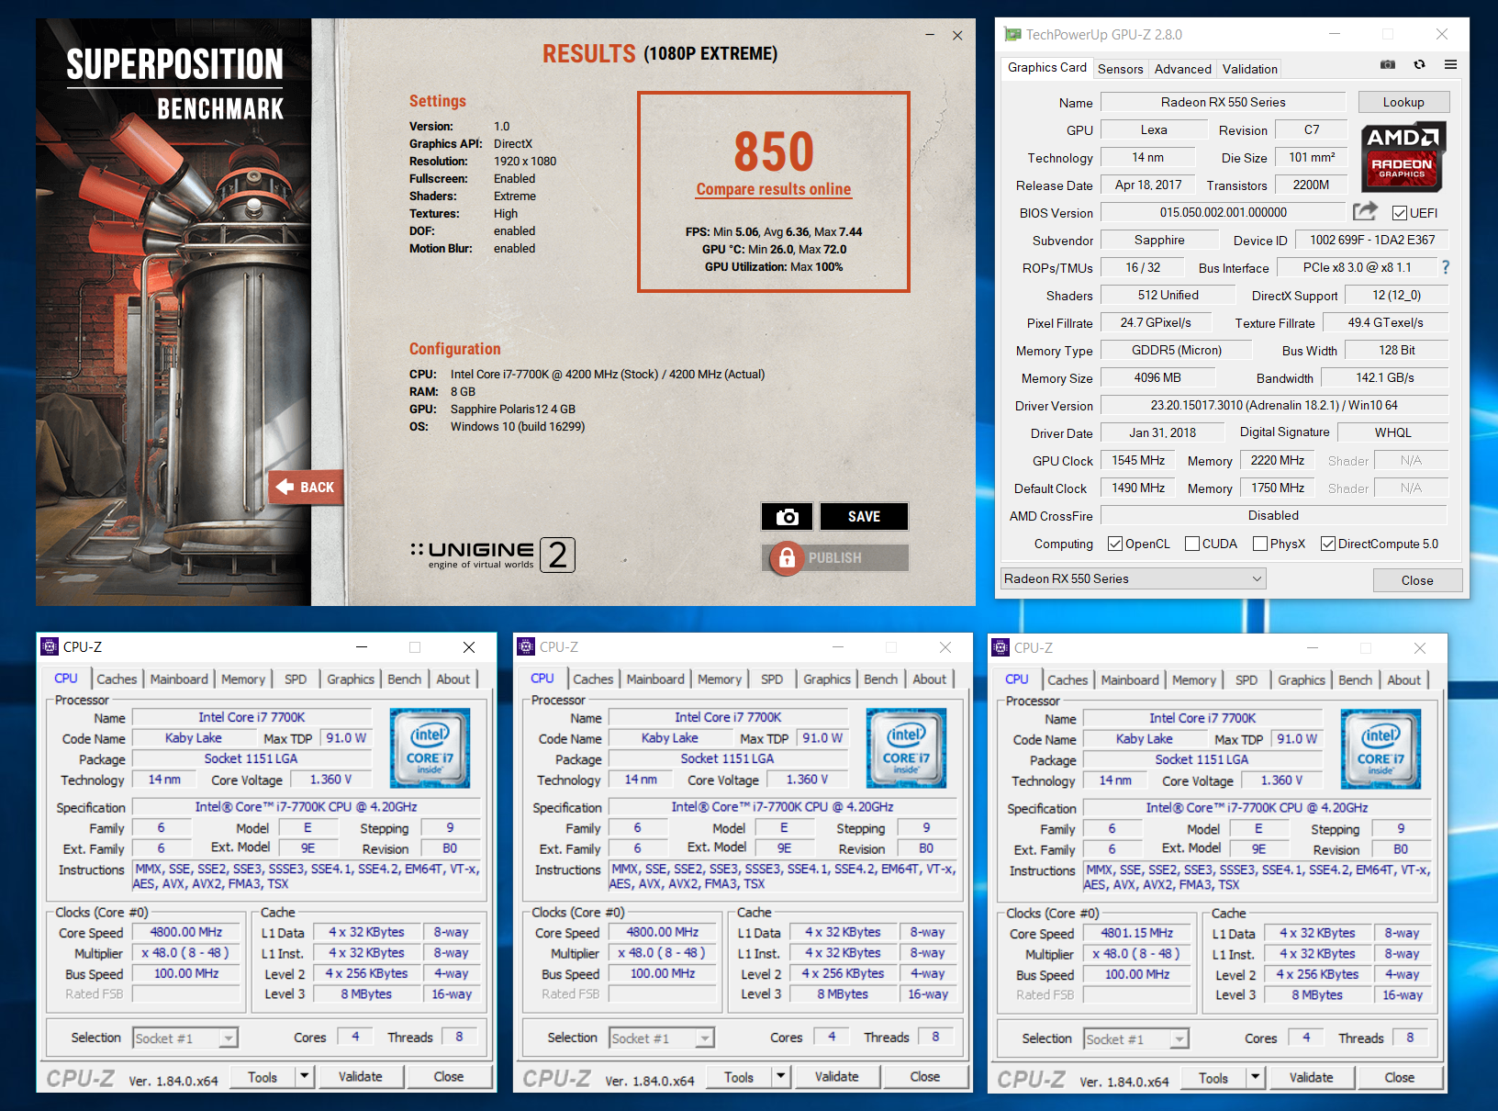The width and height of the screenshot is (1498, 1111).
Task: Click the GPU-Z title bar app icon
Action: (x=1012, y=34)
